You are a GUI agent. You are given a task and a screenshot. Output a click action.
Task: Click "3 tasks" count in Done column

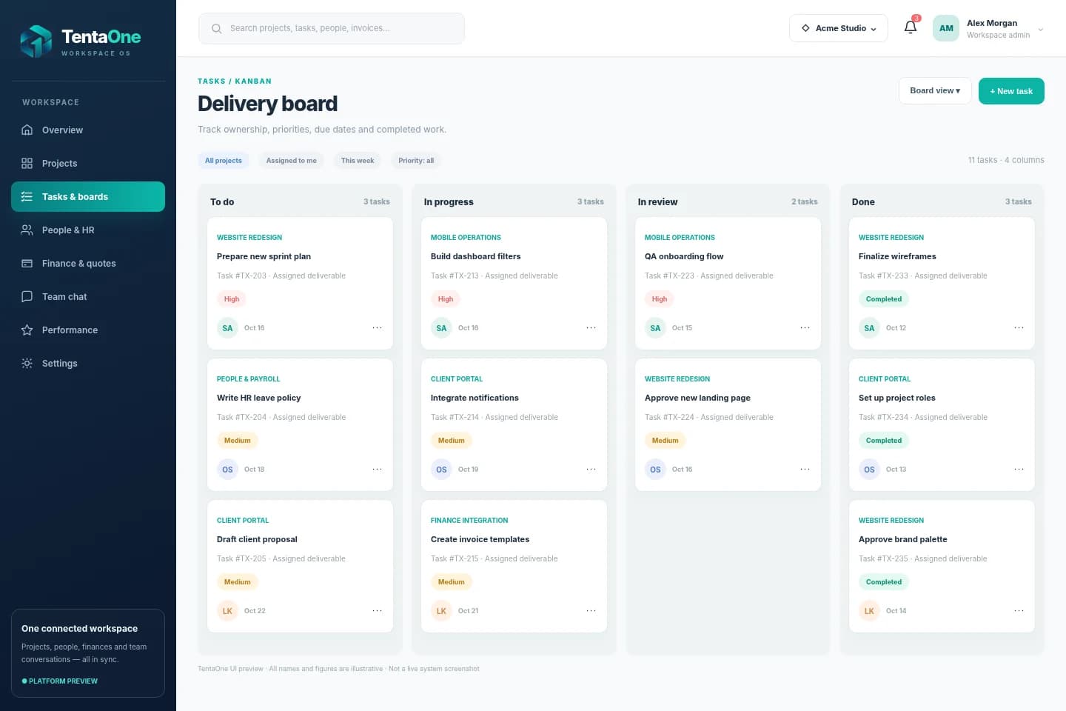coord(1018,201)
